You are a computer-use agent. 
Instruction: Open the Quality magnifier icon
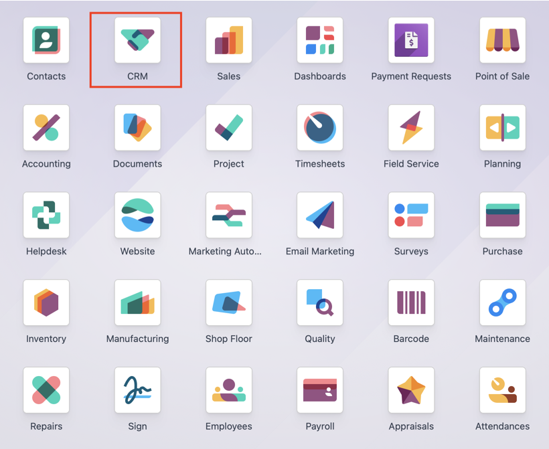coord(320,302)
